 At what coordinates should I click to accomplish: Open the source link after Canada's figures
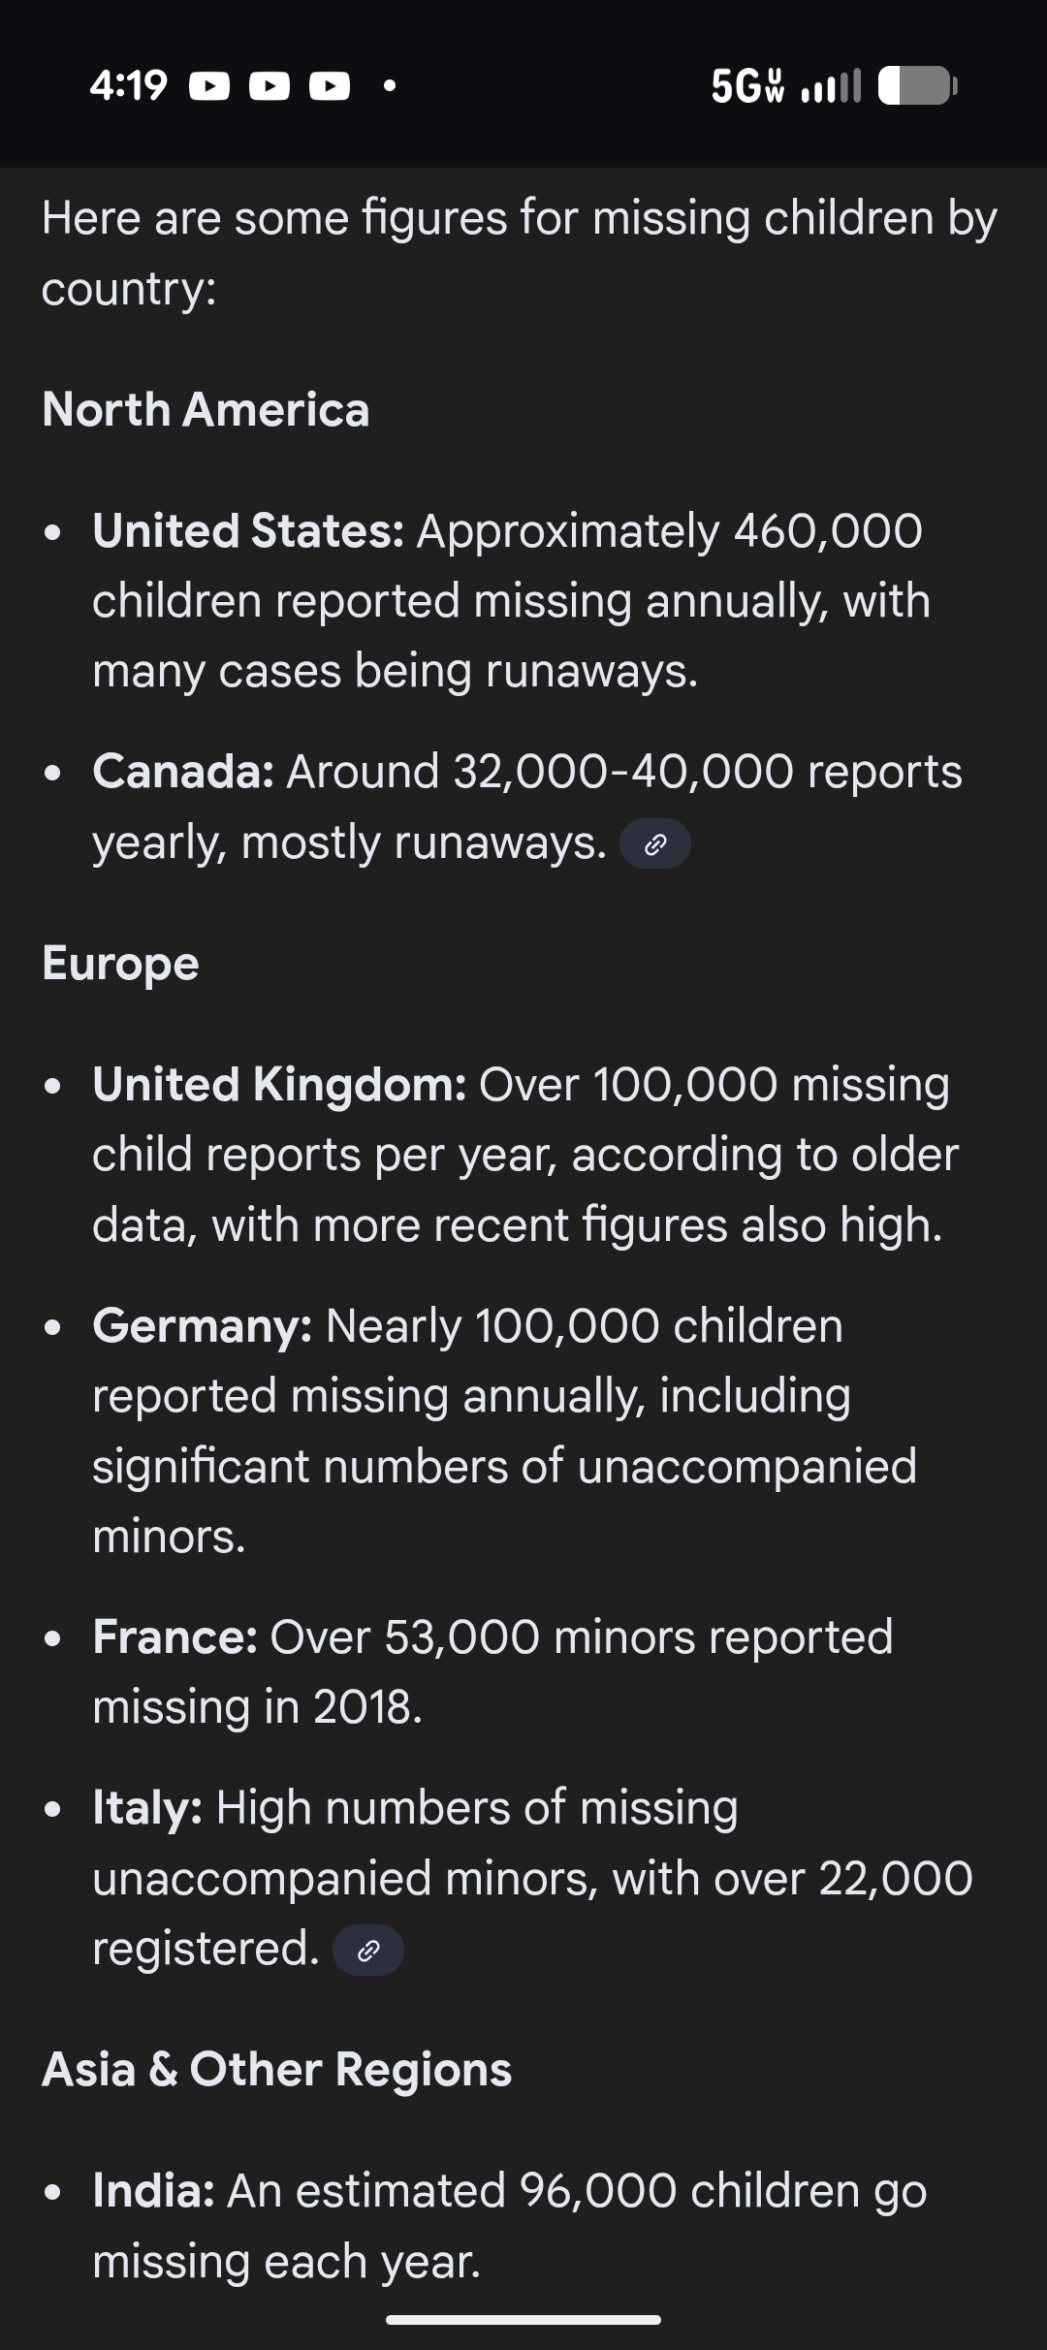pos(655,844)
